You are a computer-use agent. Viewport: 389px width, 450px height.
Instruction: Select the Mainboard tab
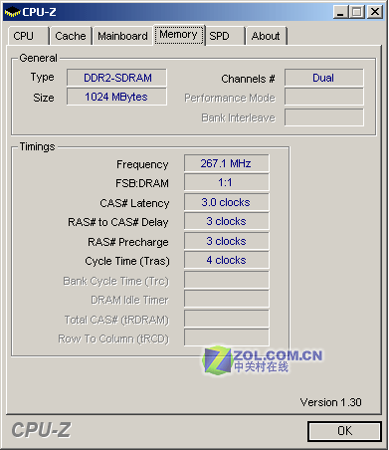tap(122, 36)
